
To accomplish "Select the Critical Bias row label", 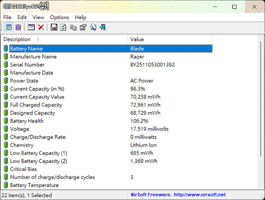I will point(23,169).
